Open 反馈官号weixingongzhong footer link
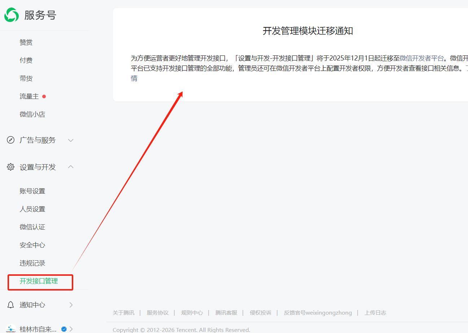Image resolution: width=468 pixels, height=333 pixels. tap(318, 313)
